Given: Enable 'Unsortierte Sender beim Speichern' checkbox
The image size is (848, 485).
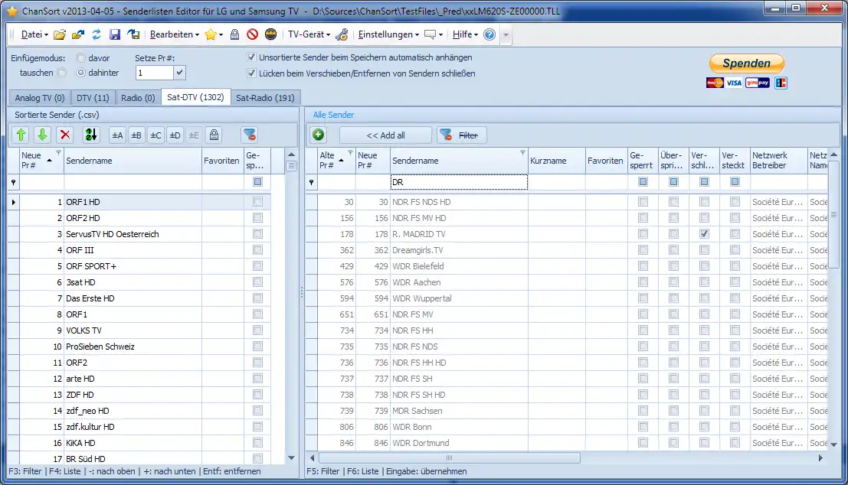Looking at the screenshot, I should [251, 57].
